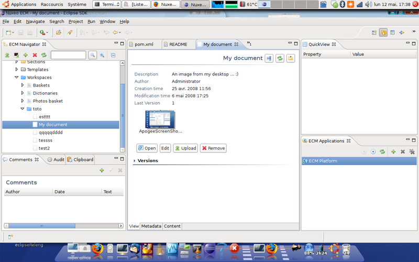This screenshot has height=262, width=419.
Task: Open the Window menu
Action: (x=107, y=21)
